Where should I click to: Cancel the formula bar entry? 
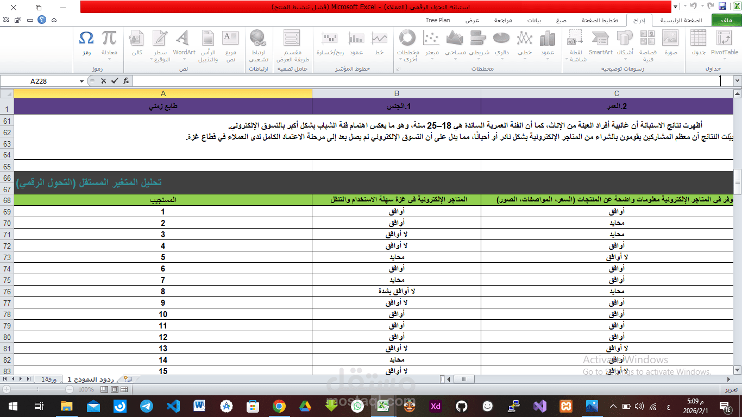[103, 81]
